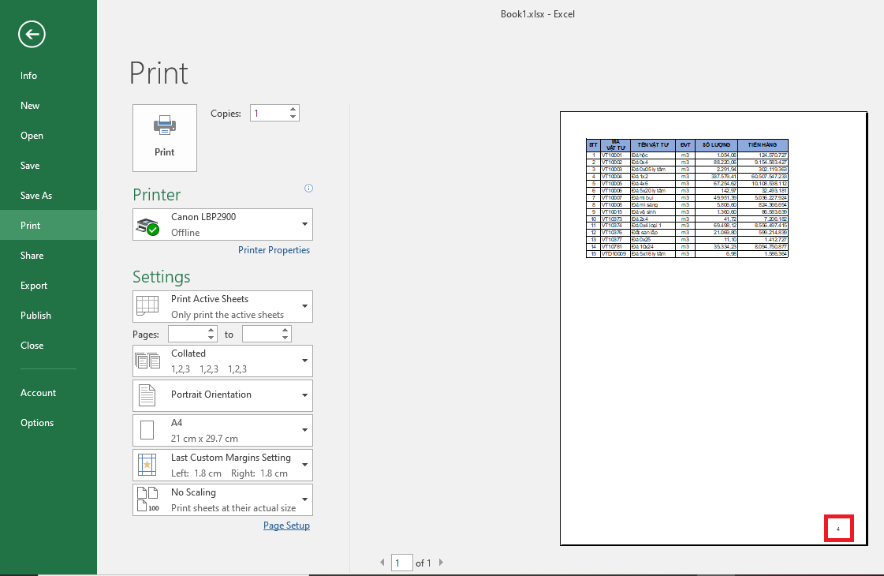
Task: Expand the Portrait Orientation dropdown
Action: click(x=304, y=395)
